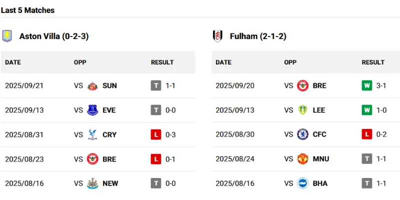
Task: Click the Aston Villa DATE column header
Action: (13, 62)
